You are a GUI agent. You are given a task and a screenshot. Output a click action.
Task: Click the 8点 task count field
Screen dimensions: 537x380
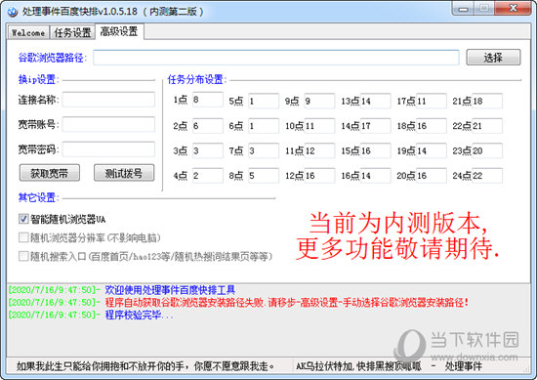click(264, 176)
